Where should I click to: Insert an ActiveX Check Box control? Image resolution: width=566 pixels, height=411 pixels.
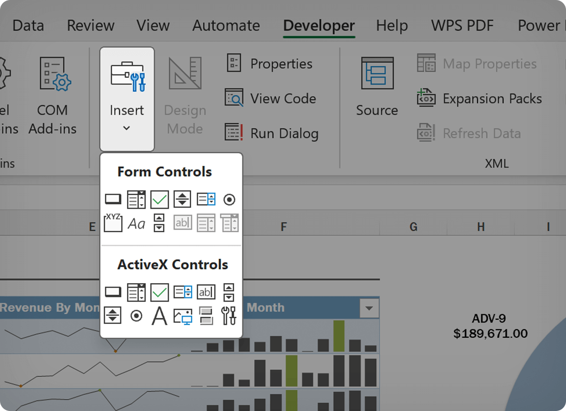point(160,292)
